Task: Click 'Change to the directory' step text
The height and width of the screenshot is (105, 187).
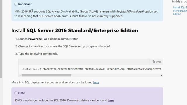Action: point(64,46)
